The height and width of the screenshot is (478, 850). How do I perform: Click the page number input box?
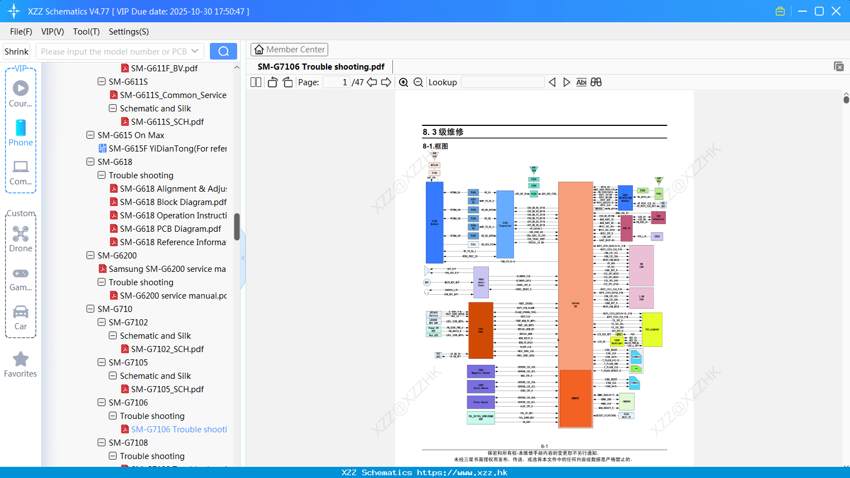[x=337, y=82]
